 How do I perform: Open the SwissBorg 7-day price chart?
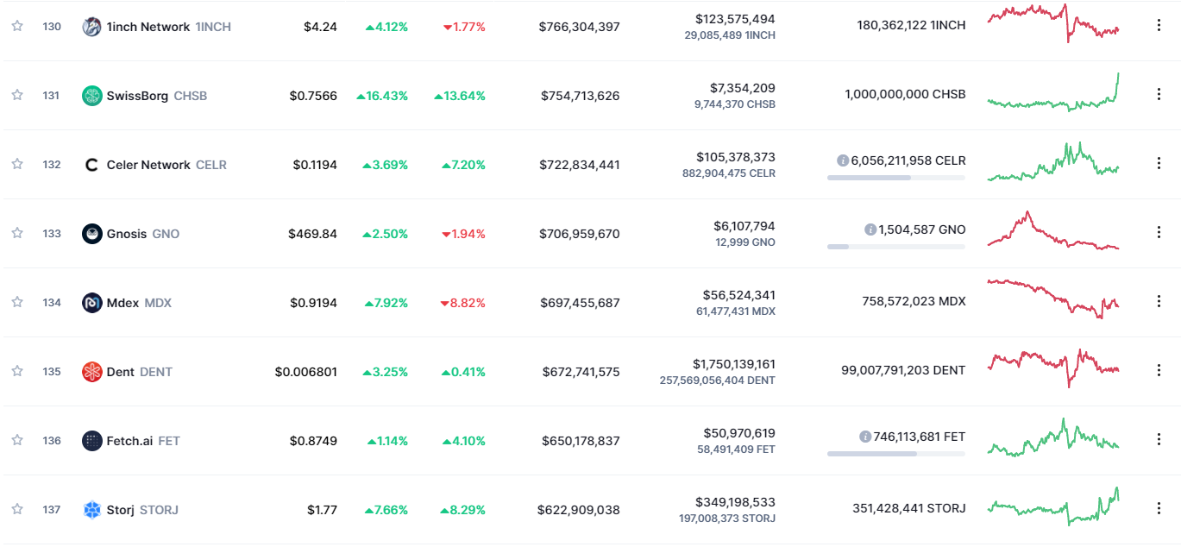click(1053, 94)
